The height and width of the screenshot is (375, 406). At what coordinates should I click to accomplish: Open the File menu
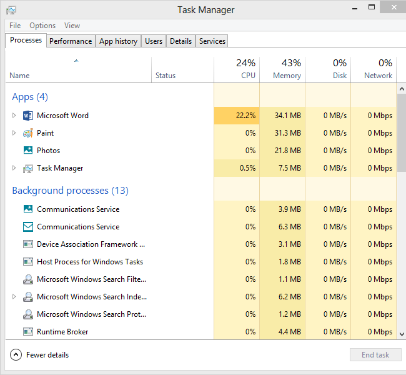pos(15,26)
